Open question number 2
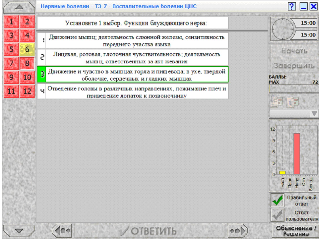The height and width of the screenshot is (239, 319). [27, 22]
